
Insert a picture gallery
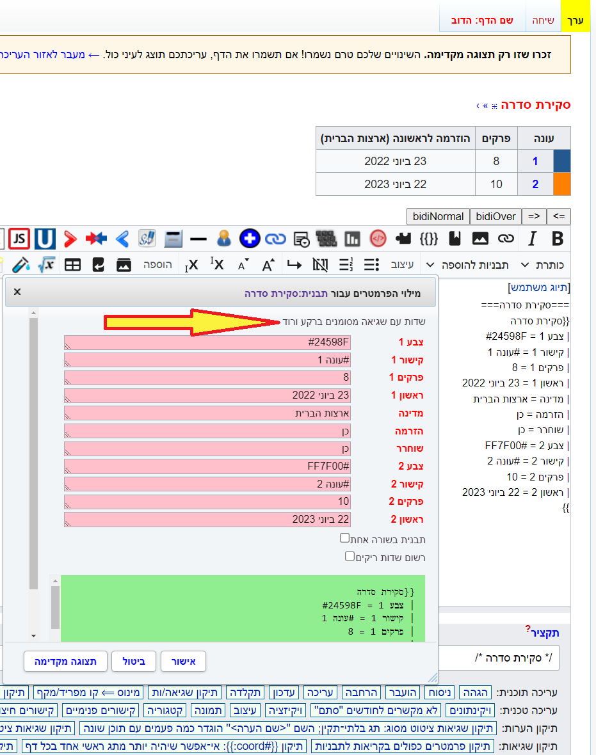(x=124, y=265)
